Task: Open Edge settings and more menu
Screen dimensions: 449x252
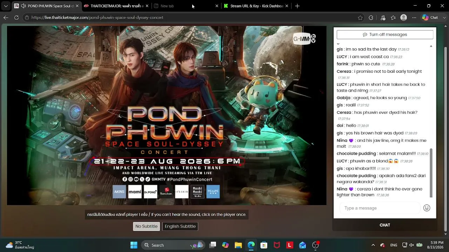Action: point(414,17)
